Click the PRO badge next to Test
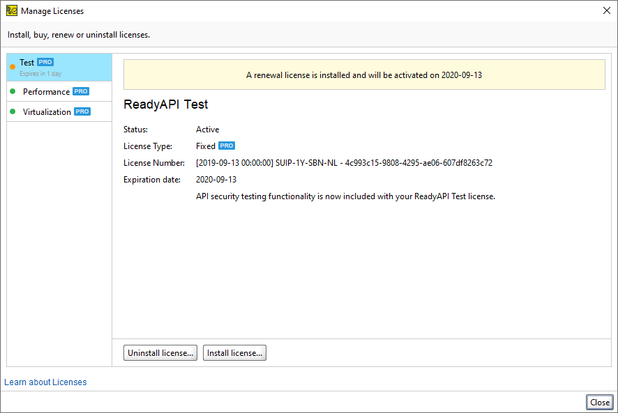The height and width of the screenshot is (413, 618). 45,62
